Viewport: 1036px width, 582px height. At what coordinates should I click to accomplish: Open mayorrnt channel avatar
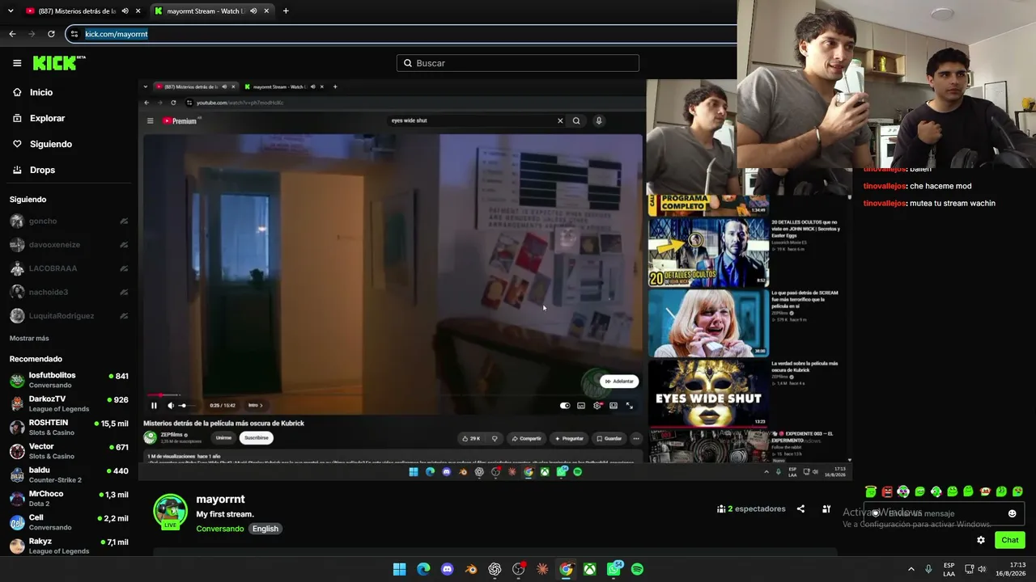click(x=170, y=512)
